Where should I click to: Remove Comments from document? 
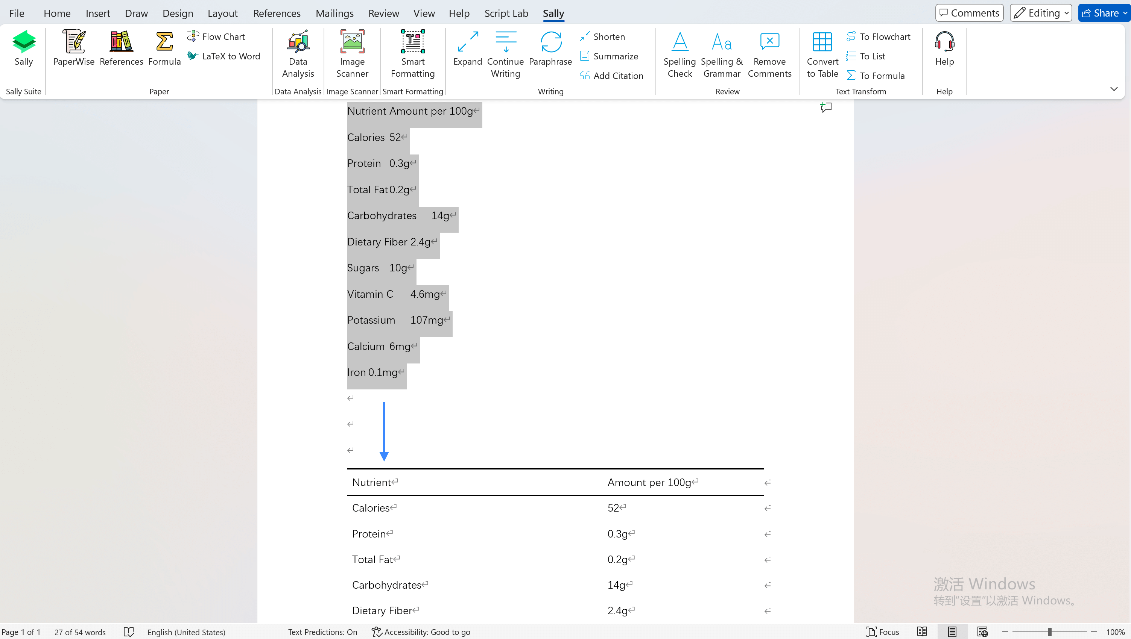pos(769,55)
